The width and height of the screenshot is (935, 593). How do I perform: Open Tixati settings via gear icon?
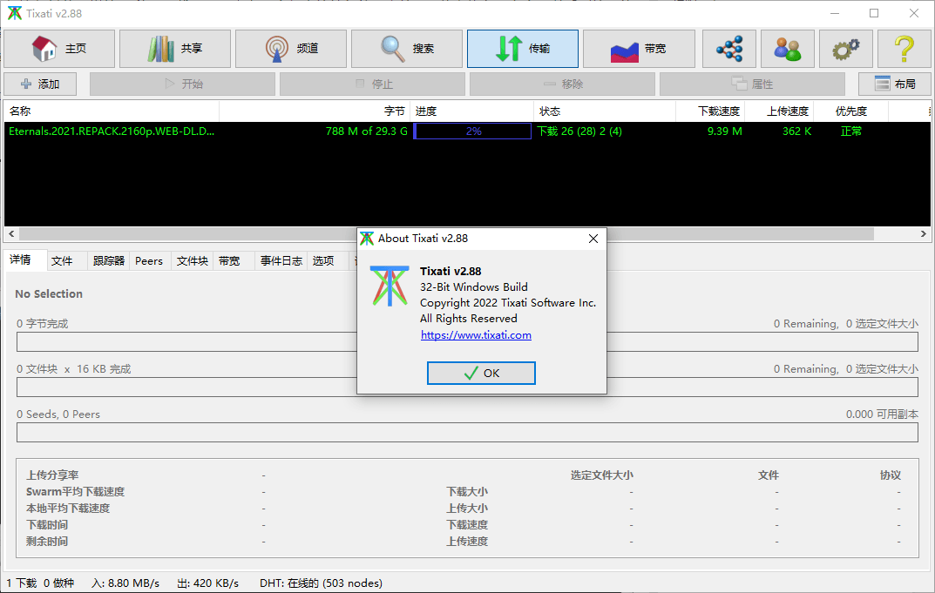(x=844, y=49)
